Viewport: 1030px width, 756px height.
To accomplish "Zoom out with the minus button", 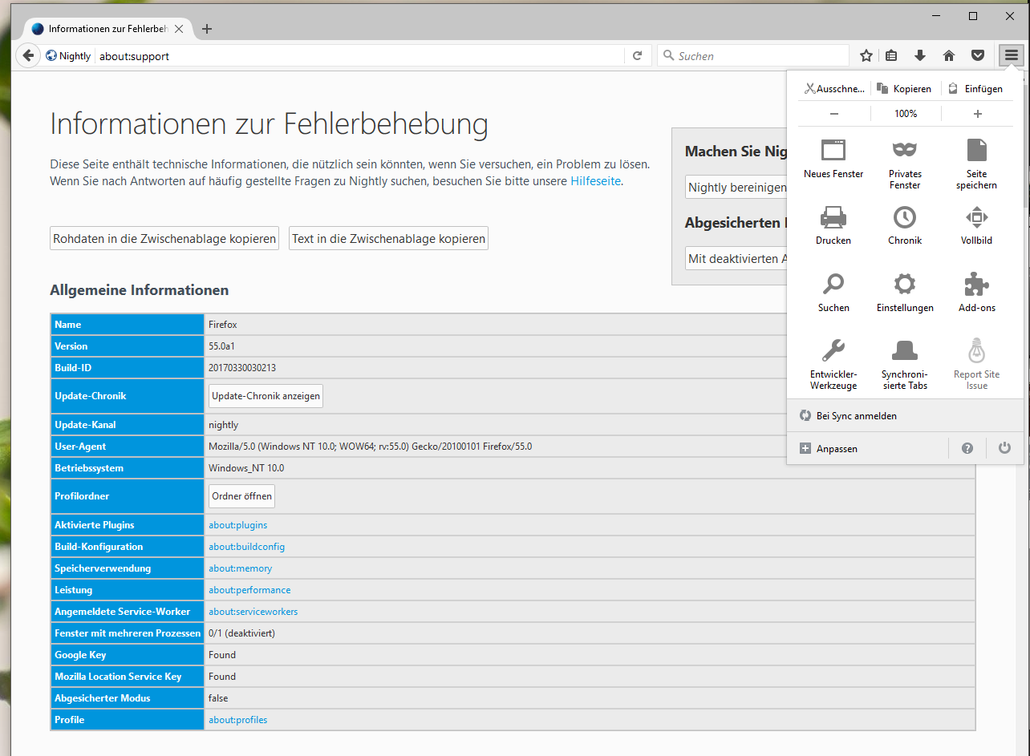I will [834, 114].
